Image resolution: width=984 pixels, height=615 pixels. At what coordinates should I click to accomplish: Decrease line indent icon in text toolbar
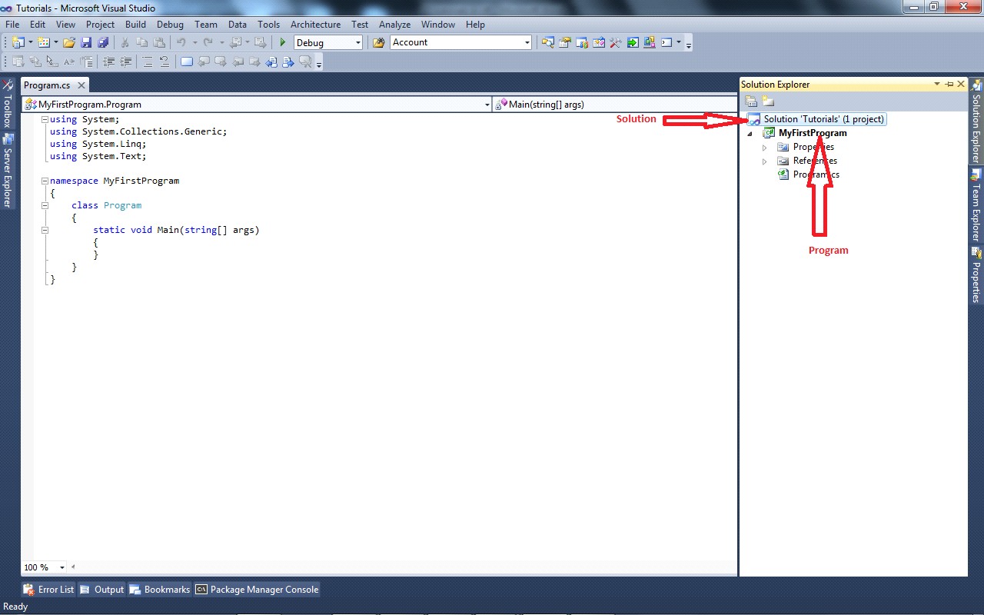108,61
